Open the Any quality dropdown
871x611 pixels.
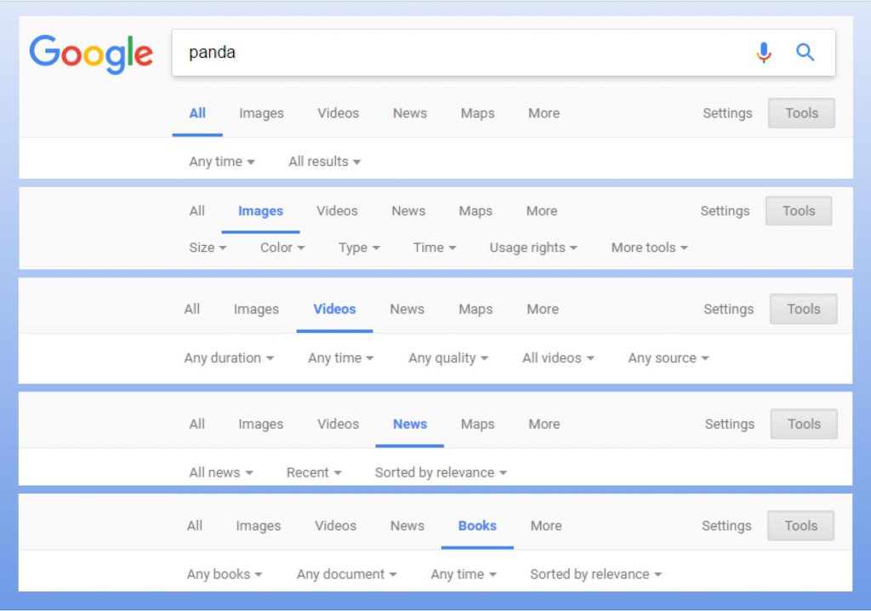click(x=448, y=358)
